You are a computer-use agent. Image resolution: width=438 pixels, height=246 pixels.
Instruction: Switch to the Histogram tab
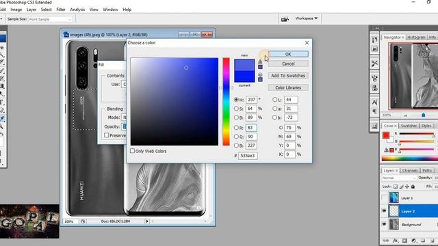[416, 37]
